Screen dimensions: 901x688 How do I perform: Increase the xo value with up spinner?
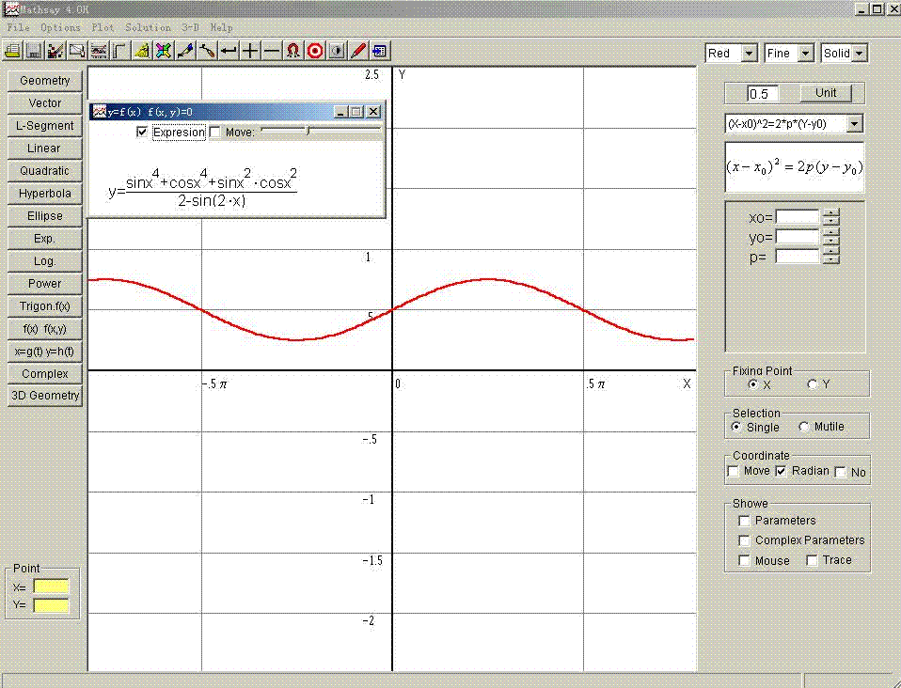coord(830,213)
